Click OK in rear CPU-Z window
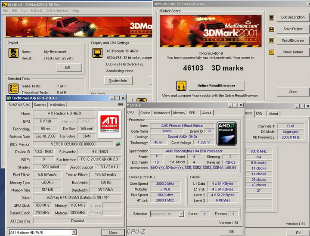 (x=298, y=233)
